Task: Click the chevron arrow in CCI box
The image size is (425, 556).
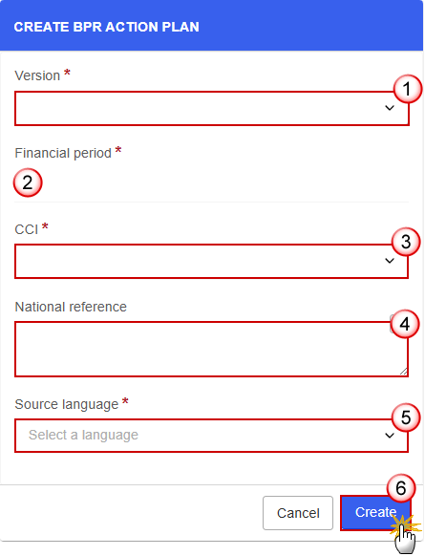Action: (x=390, y=261)
